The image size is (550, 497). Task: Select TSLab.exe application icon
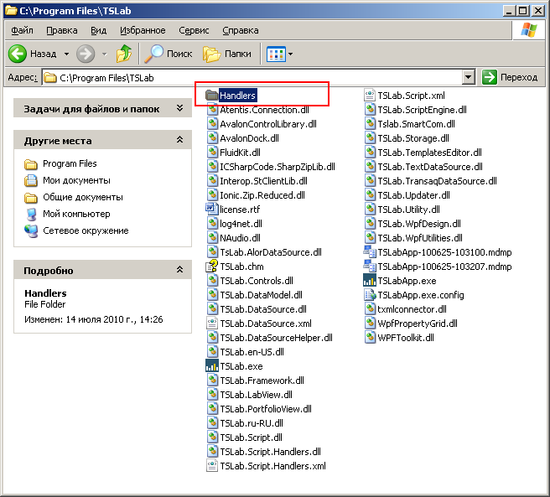coord(212,366)
